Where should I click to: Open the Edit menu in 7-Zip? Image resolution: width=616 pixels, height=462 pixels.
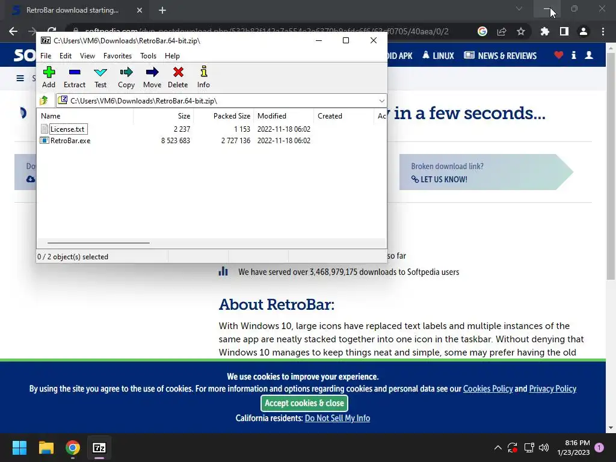(x=65, y=56)
